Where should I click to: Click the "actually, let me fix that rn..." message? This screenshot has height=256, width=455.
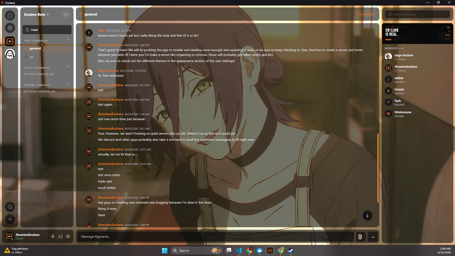(117, 154)
